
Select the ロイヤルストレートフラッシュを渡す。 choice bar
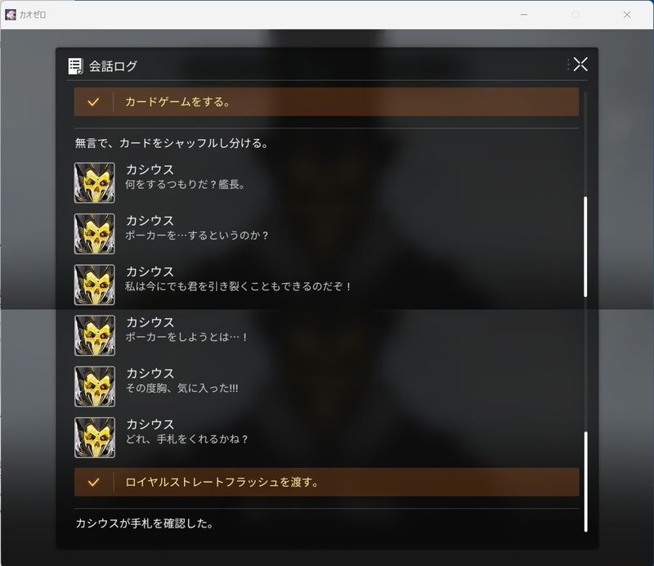tap(326, 482)
